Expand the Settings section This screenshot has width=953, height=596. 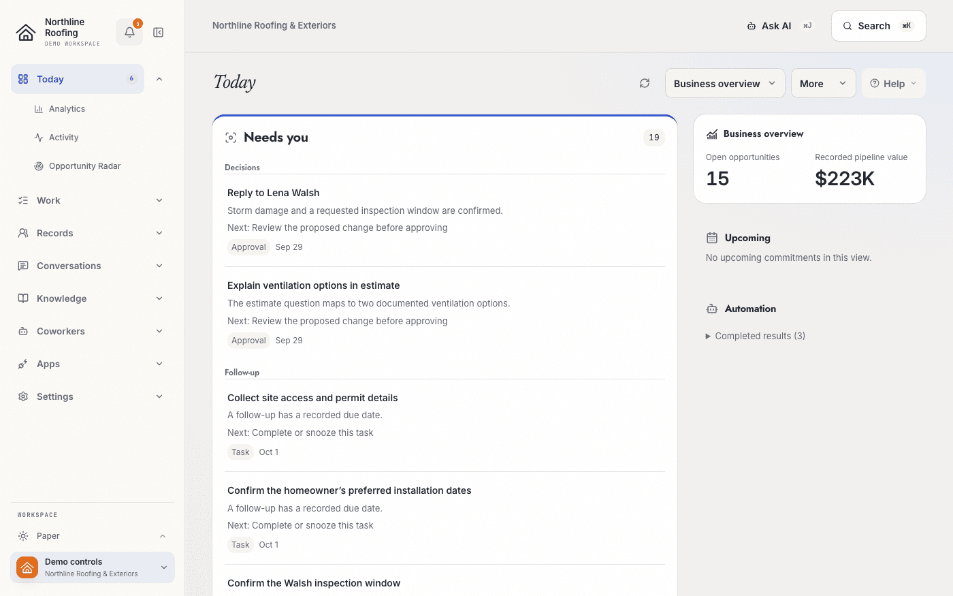pos(159,396)
